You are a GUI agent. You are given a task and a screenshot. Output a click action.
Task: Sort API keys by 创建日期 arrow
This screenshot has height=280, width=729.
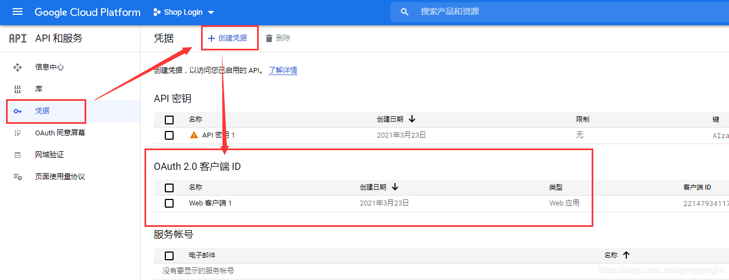412,119
